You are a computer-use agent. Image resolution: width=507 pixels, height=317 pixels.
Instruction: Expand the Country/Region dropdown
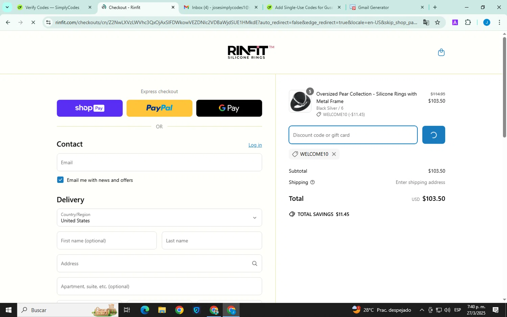coord(159,218)
